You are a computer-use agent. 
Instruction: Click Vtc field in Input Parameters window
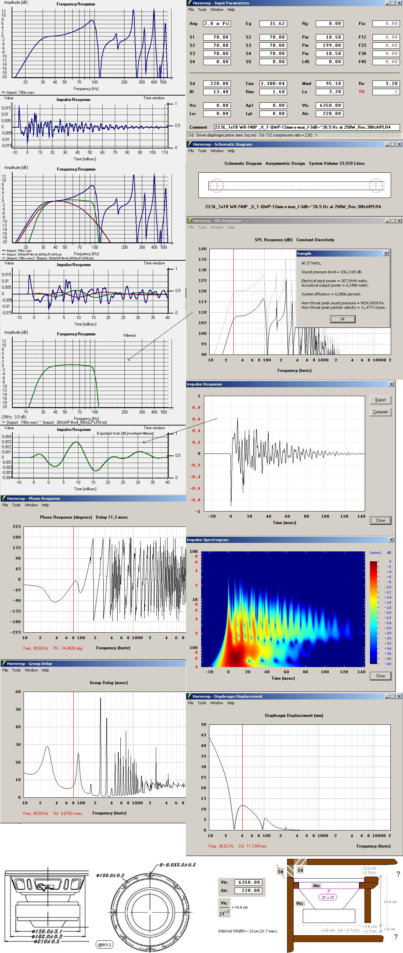pos(329,105)
